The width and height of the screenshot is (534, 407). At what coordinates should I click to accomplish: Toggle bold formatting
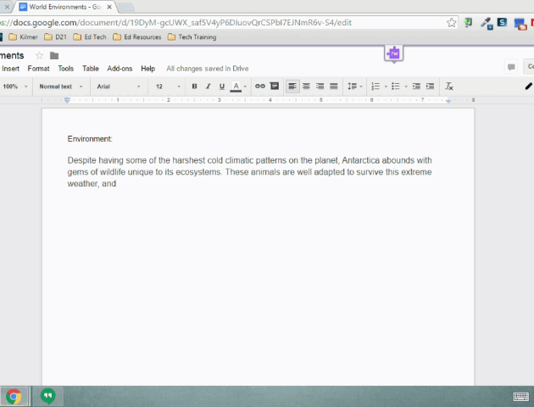[x=194, y=86]
